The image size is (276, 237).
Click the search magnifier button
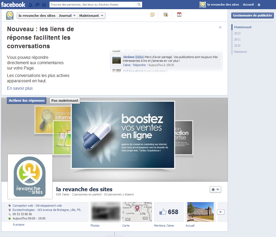tap(139, 5)
